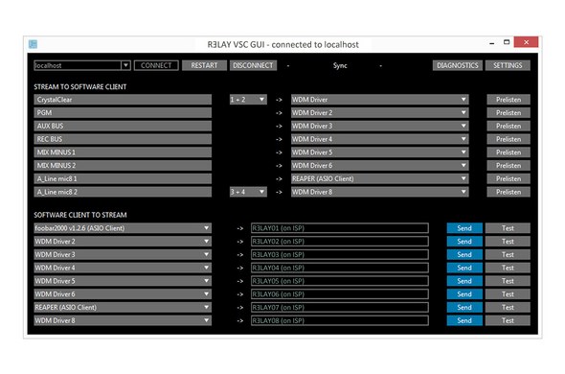Open DIAGNOSTICS panel
This screenshot has height=374, width=565.
pyautogui.click(x=457, y=65)
